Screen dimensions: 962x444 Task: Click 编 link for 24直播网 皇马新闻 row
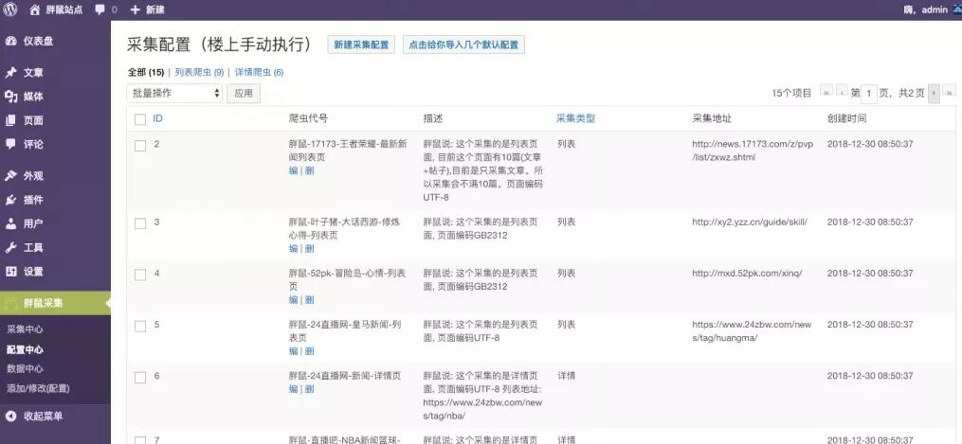293,351
